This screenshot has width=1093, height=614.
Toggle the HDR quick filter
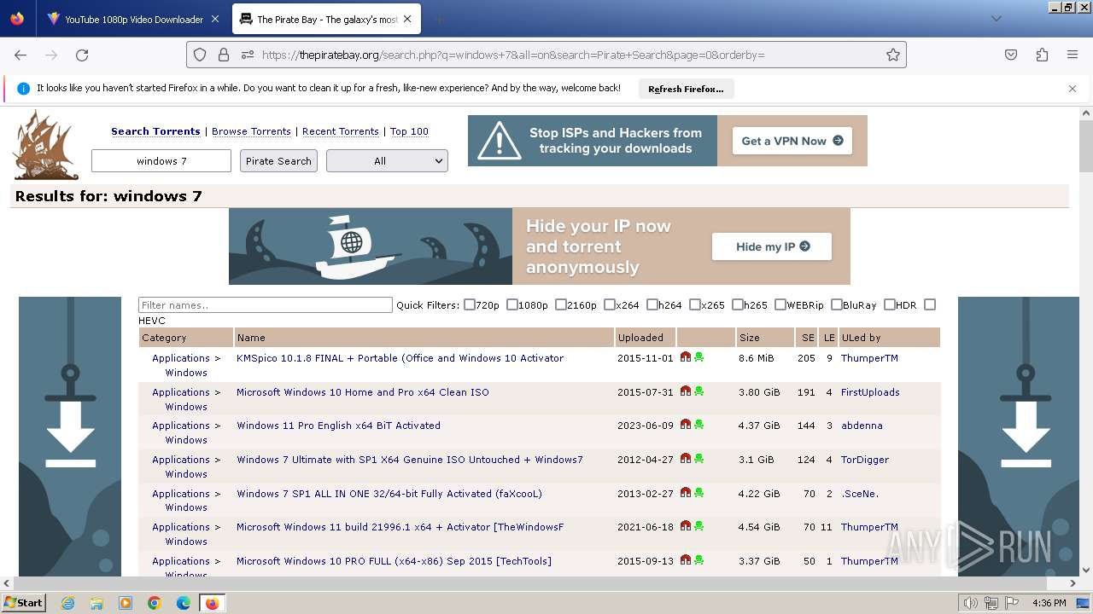pyautogui.click(x=890, y=304)
